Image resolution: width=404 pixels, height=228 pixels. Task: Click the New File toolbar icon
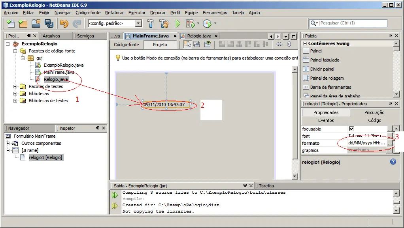10,23
